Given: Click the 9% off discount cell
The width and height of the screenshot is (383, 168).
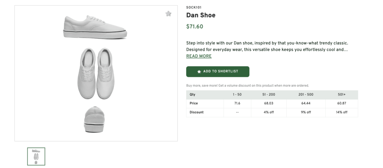Looking at the screenshot, I should (306, 112).
